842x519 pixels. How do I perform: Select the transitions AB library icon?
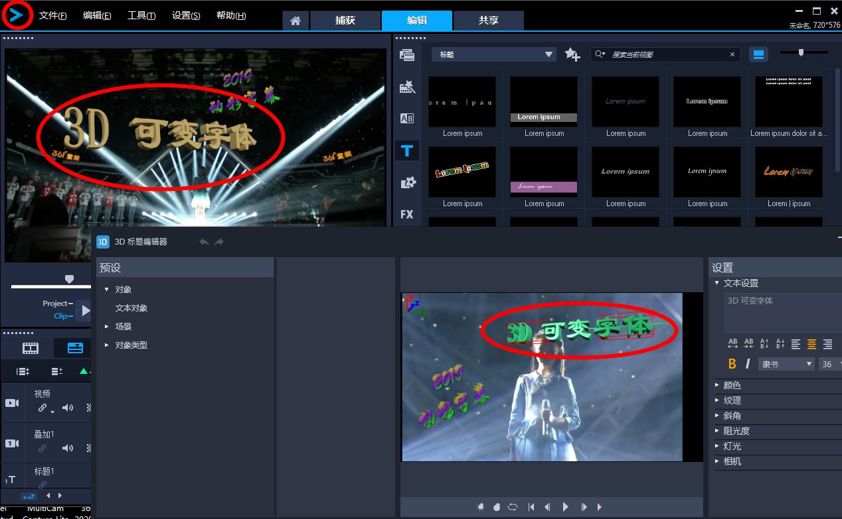(407, 119)
